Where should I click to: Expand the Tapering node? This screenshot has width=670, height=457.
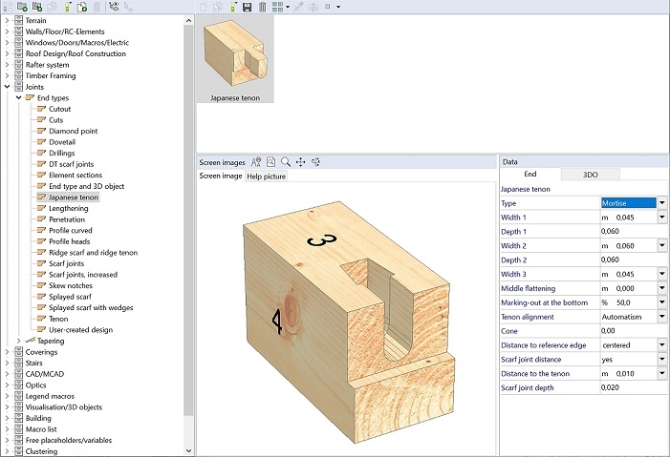click(x=19, y=341)
